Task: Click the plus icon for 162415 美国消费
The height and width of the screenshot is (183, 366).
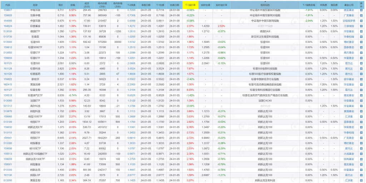Action: click(x=361, y=85)
